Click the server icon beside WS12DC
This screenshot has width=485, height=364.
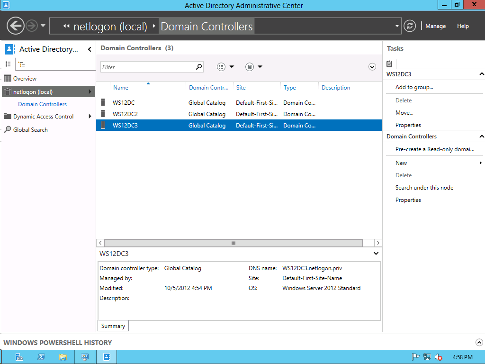coord(103,102)
